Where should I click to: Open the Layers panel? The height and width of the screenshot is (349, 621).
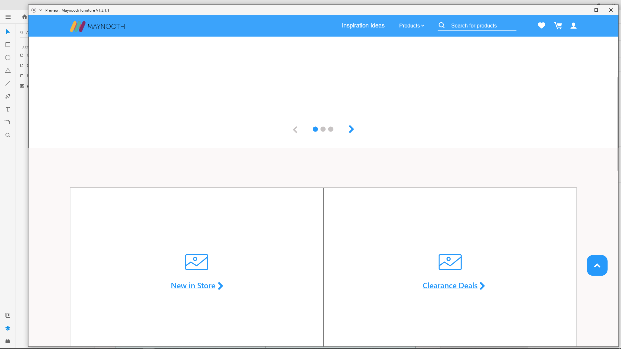pyautogui.click(x=8, y=328)
